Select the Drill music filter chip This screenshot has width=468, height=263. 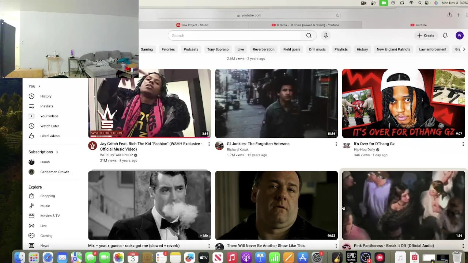tap(317, 49)
